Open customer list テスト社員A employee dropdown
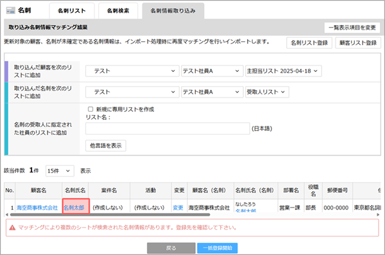 tap(212, 71)
